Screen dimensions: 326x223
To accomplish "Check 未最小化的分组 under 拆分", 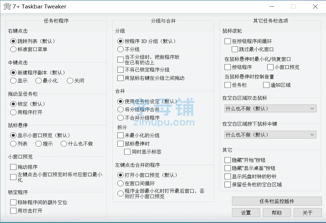I will [120, 135].
